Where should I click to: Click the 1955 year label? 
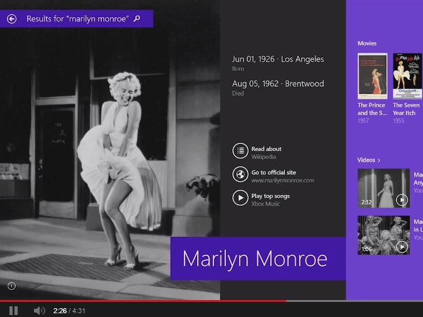pos(398,121)
